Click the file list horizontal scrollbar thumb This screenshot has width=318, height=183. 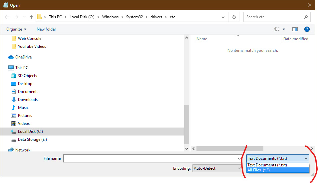(x=230, y=149)
